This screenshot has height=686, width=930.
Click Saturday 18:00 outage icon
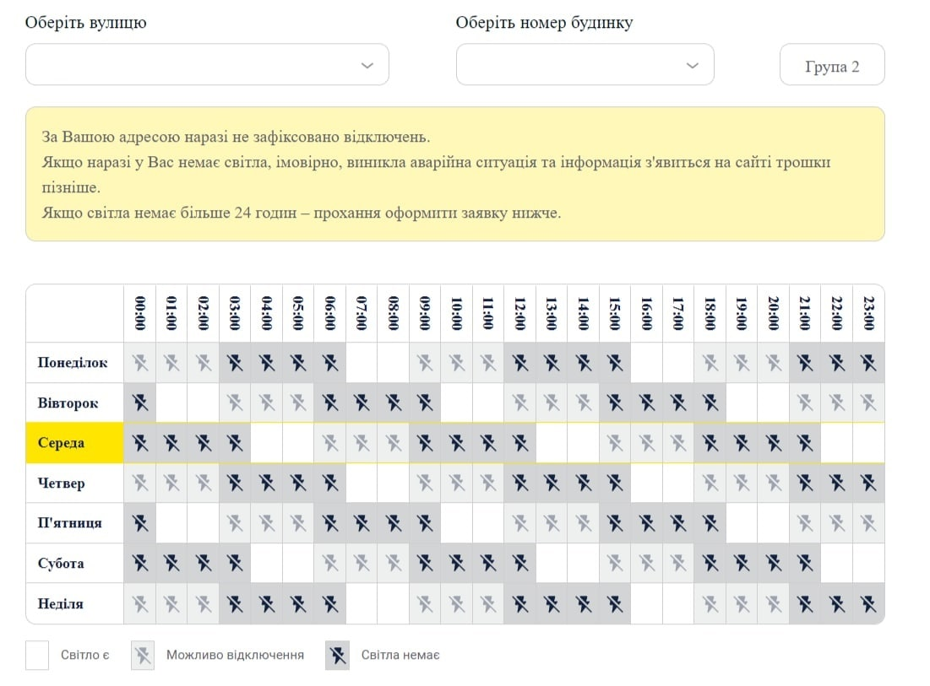click(710, 563)
